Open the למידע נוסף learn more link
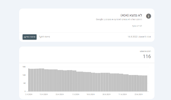Screen dimensions: 171x100 (x=137, y=26)
